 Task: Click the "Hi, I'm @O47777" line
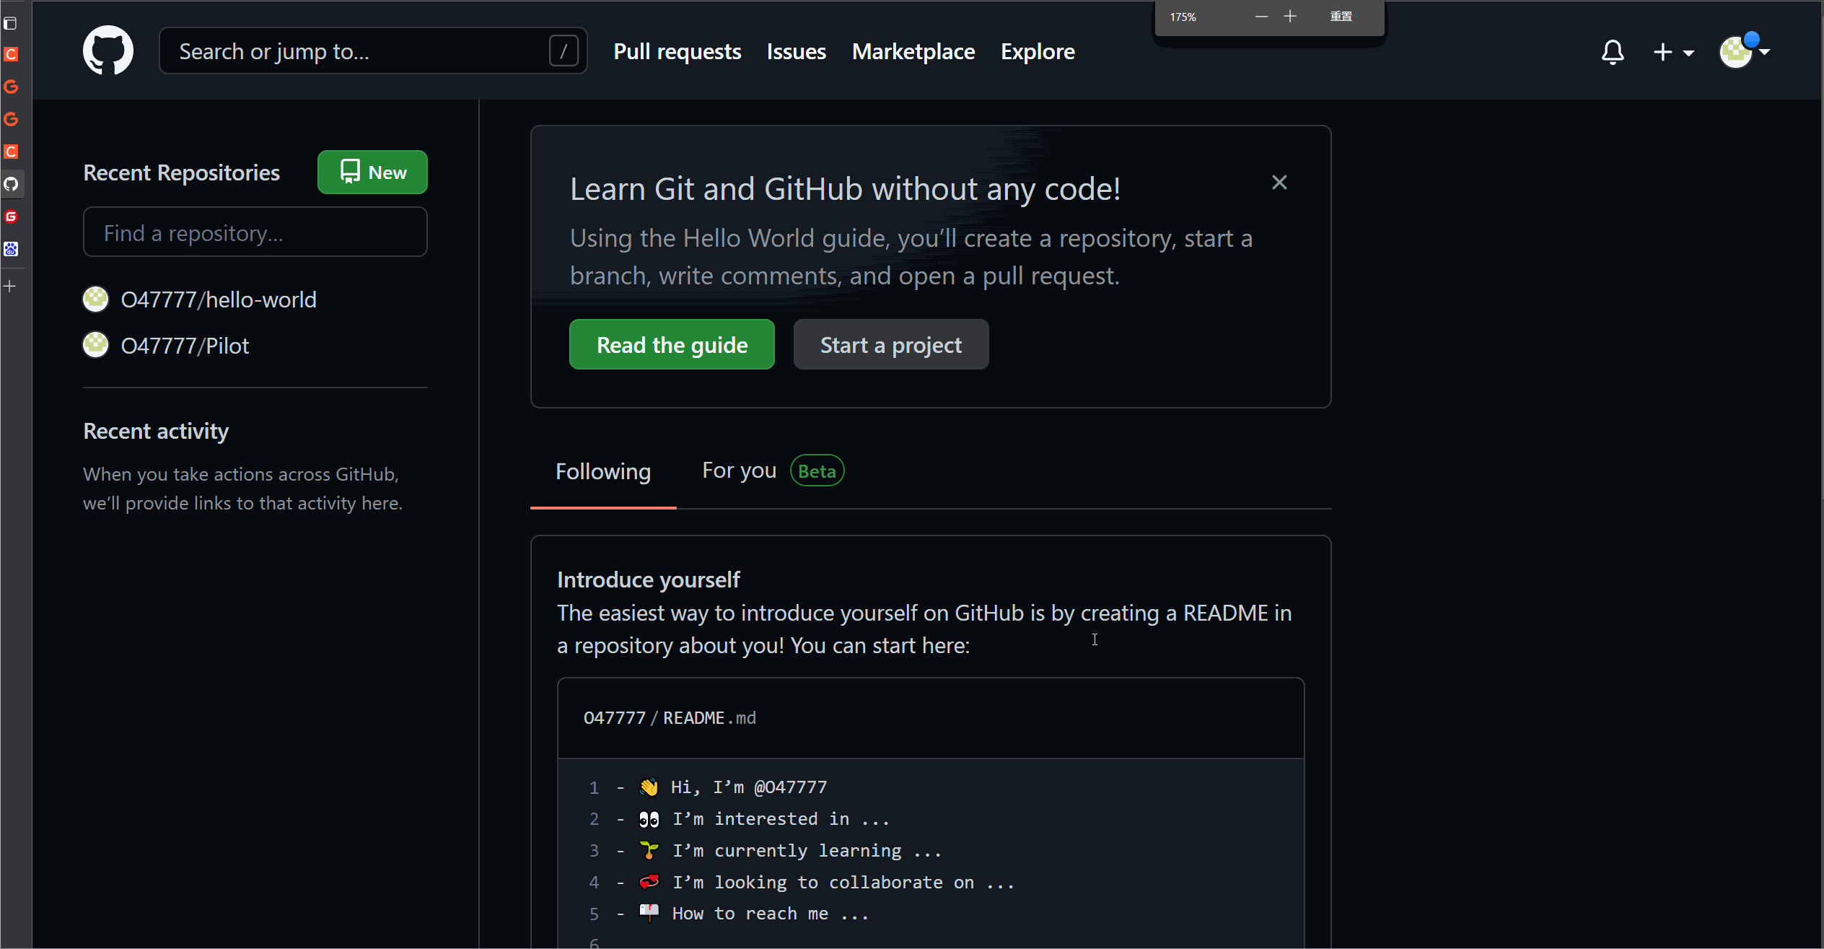click(x=749, y=787)
